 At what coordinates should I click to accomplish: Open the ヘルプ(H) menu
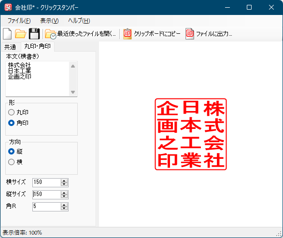(79, 21)
